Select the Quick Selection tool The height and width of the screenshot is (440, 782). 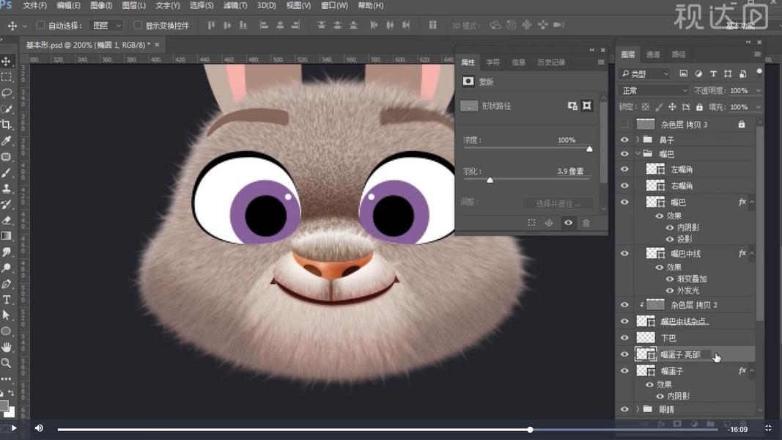[x=7, y=109]
